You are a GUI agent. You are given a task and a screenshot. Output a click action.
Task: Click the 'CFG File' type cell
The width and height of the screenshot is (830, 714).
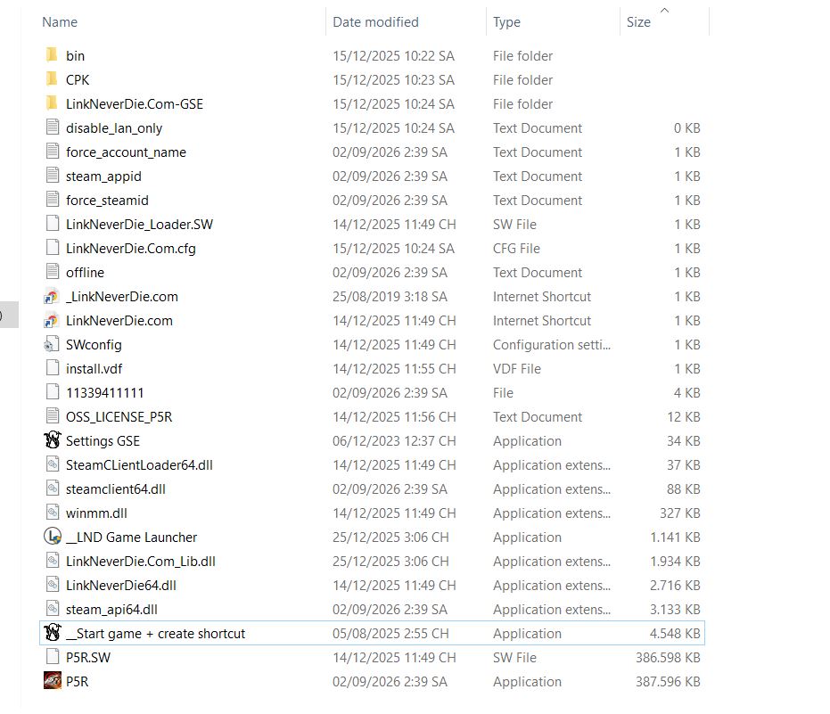click(516, 249)
